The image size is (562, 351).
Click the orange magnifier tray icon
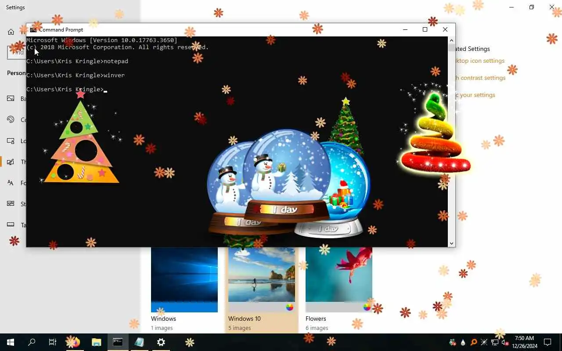[474, 342]
